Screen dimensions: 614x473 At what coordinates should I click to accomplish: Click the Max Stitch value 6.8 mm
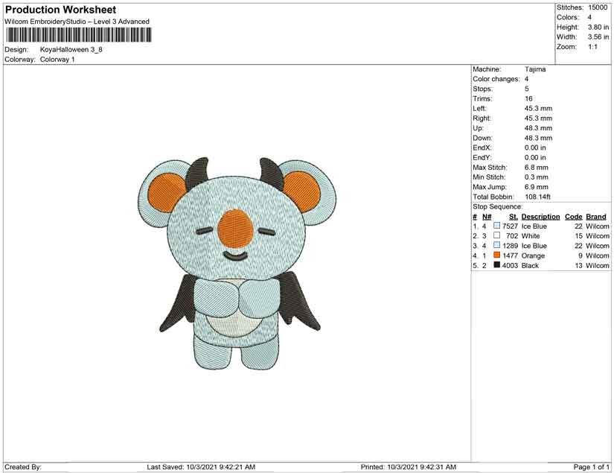tap(537, 168)
